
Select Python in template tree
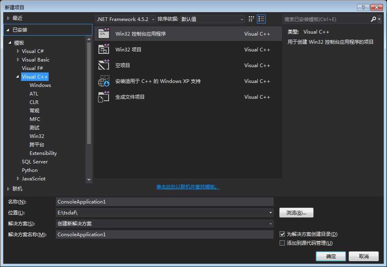pyautogui.click(x=30, y=170)
